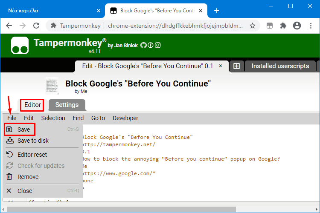Click the script thumbnail icon beside title
The image size is (320, 213).
[x=52, y=86]
